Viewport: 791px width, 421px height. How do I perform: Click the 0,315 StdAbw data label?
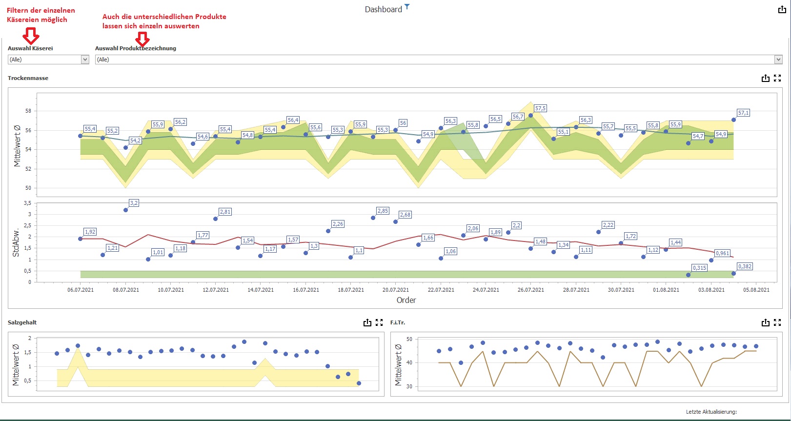pos(699,268)
